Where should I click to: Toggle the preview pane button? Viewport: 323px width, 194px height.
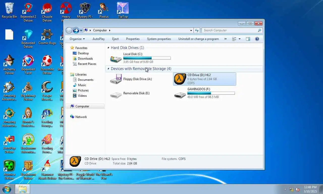(248, 39)
